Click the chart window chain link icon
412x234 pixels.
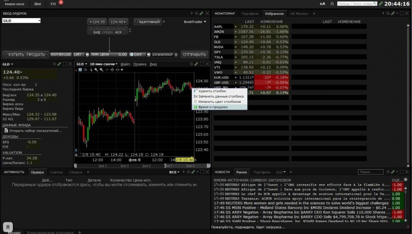pos(196,64)
